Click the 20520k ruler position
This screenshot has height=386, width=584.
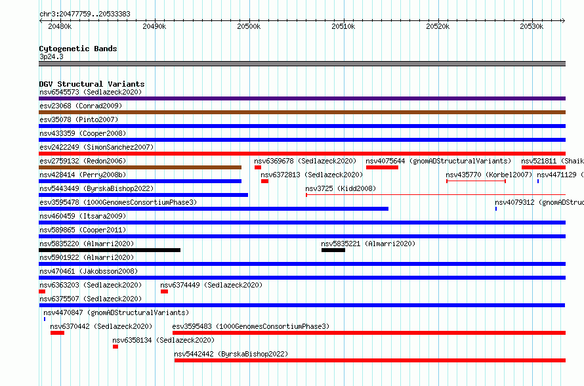tap(438, 26)
